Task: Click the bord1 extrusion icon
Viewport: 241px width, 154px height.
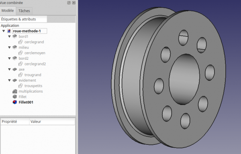Action: pos(15,36)
